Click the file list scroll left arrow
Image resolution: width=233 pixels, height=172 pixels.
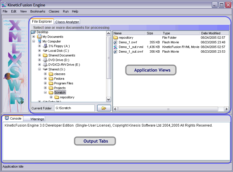click(x=115, y=109)
